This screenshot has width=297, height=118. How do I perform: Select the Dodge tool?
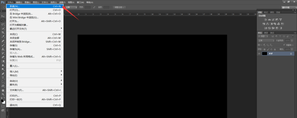tap(3, 69)
